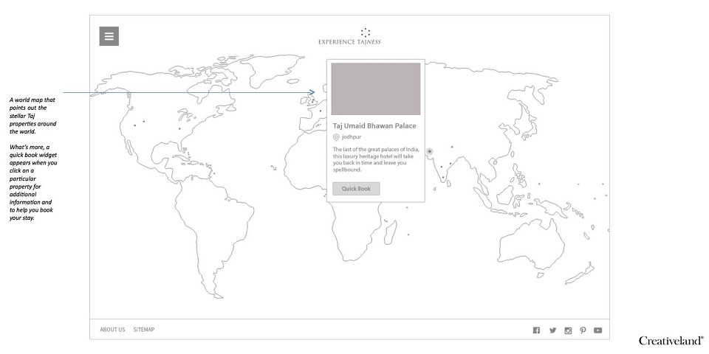This screenshot has width=709, height=354.
Task: Click the property image placeholder in card
Action: point(376,89)
